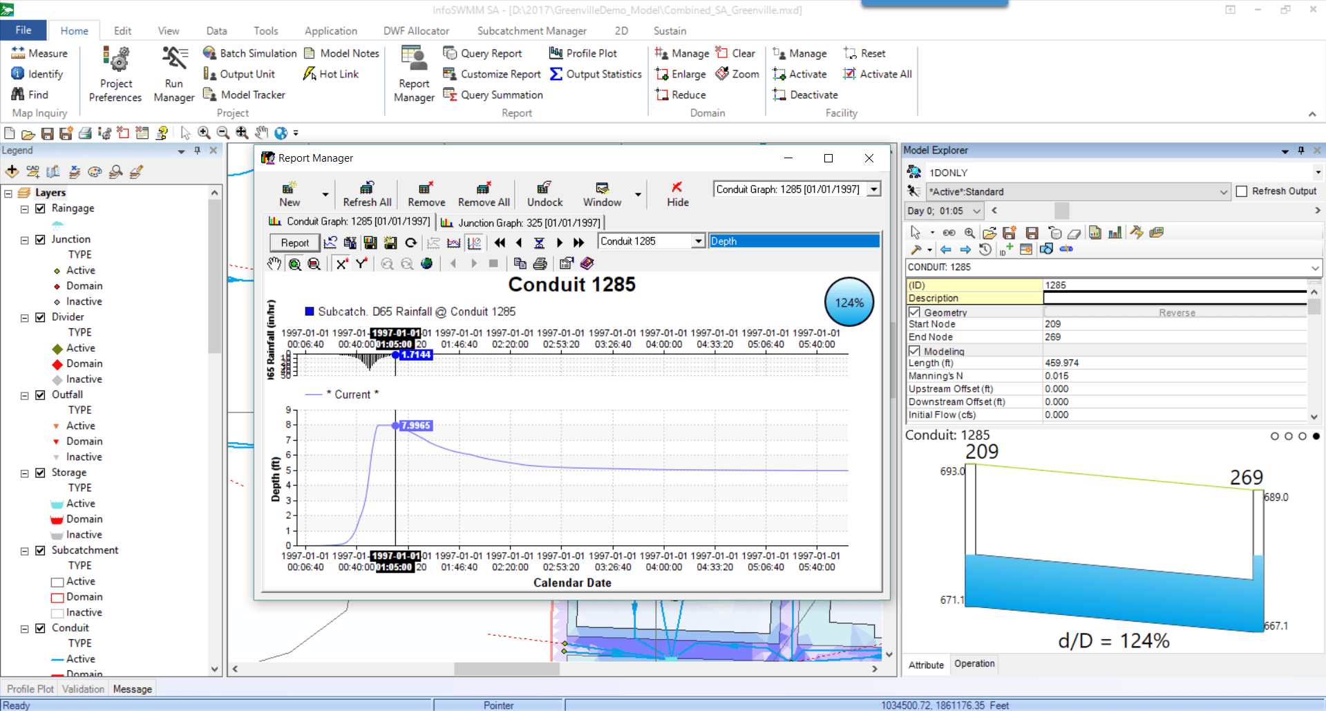Viewport: 1326px width, 711px height.
Task: Open Hot Link tool
Action: (331, 74)
